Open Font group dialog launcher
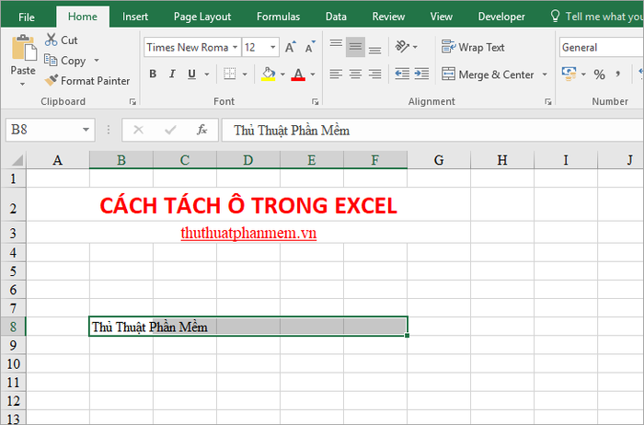 [x=315, y=102]
